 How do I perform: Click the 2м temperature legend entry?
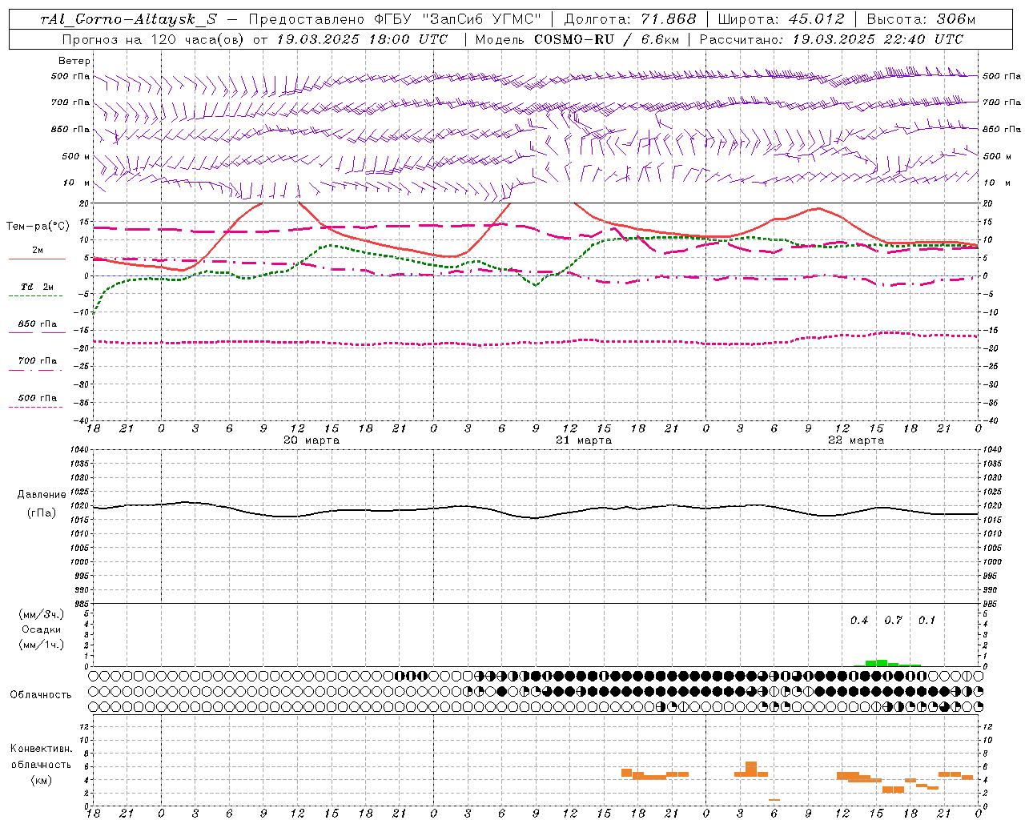point(38,250)
